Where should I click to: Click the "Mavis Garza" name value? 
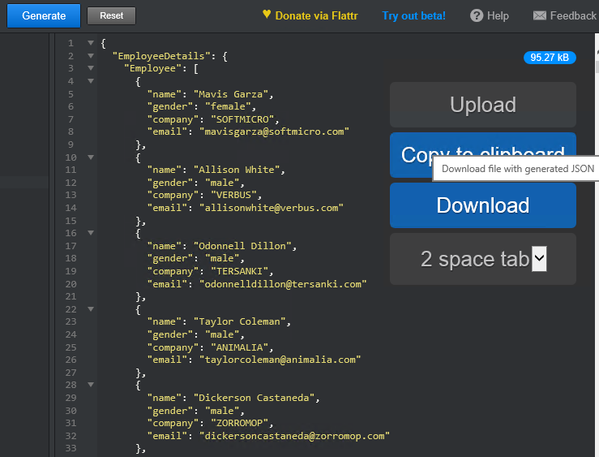(230, 94)
